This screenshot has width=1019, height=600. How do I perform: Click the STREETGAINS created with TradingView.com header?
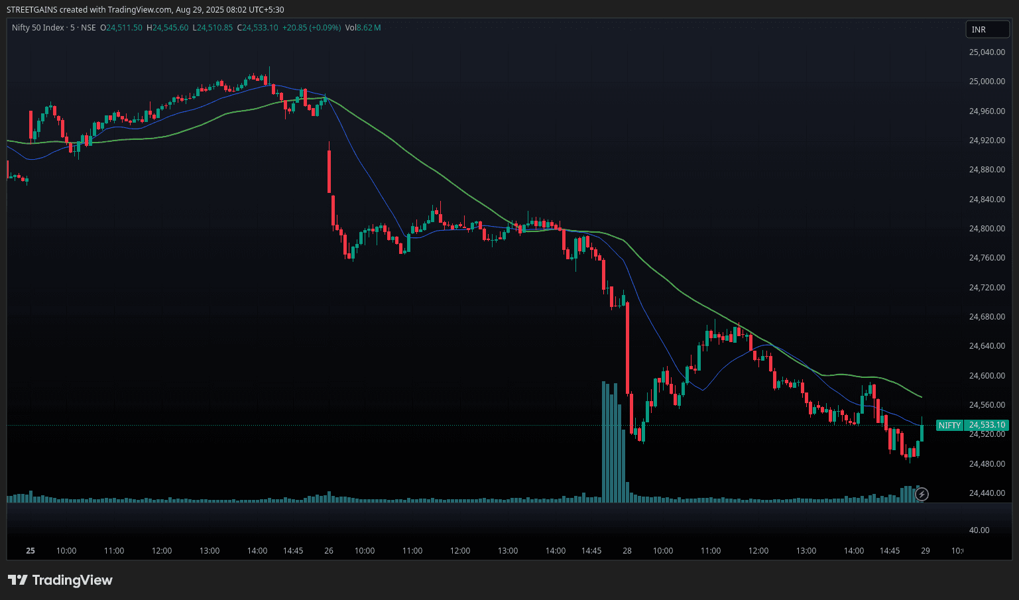tap(145, 9)
